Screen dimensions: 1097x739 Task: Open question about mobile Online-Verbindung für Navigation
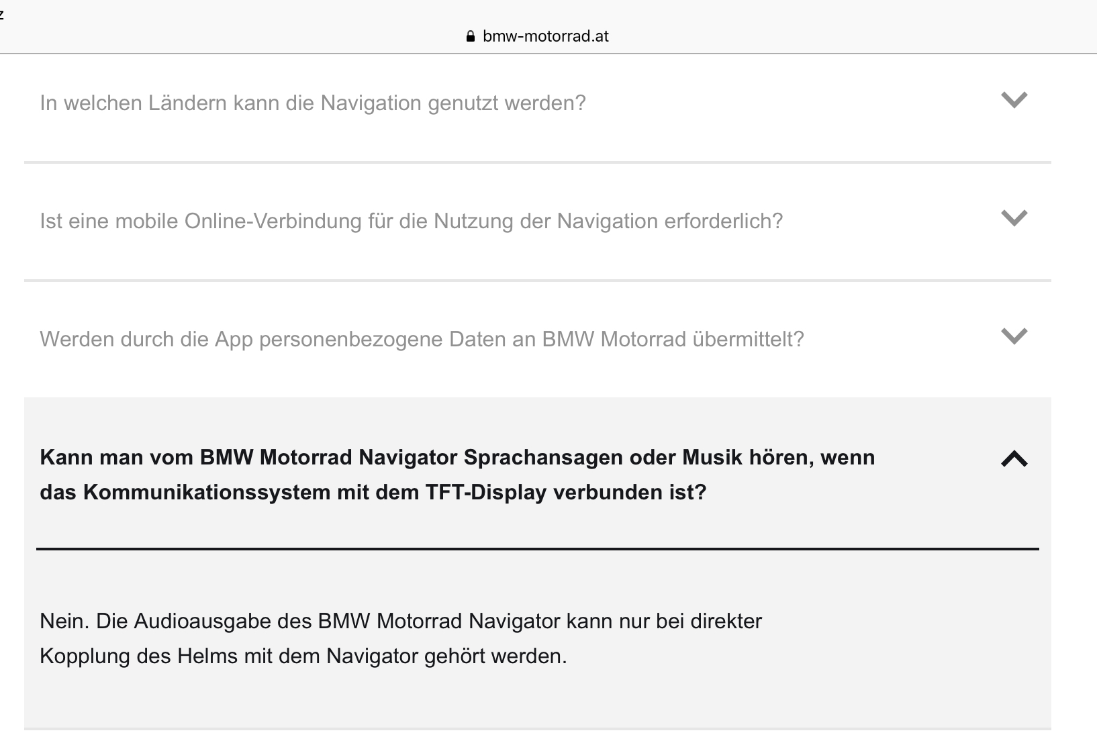[411, 221]
